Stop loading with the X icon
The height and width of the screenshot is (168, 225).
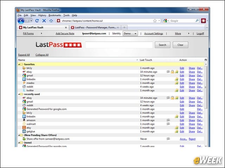pos(44,21)
